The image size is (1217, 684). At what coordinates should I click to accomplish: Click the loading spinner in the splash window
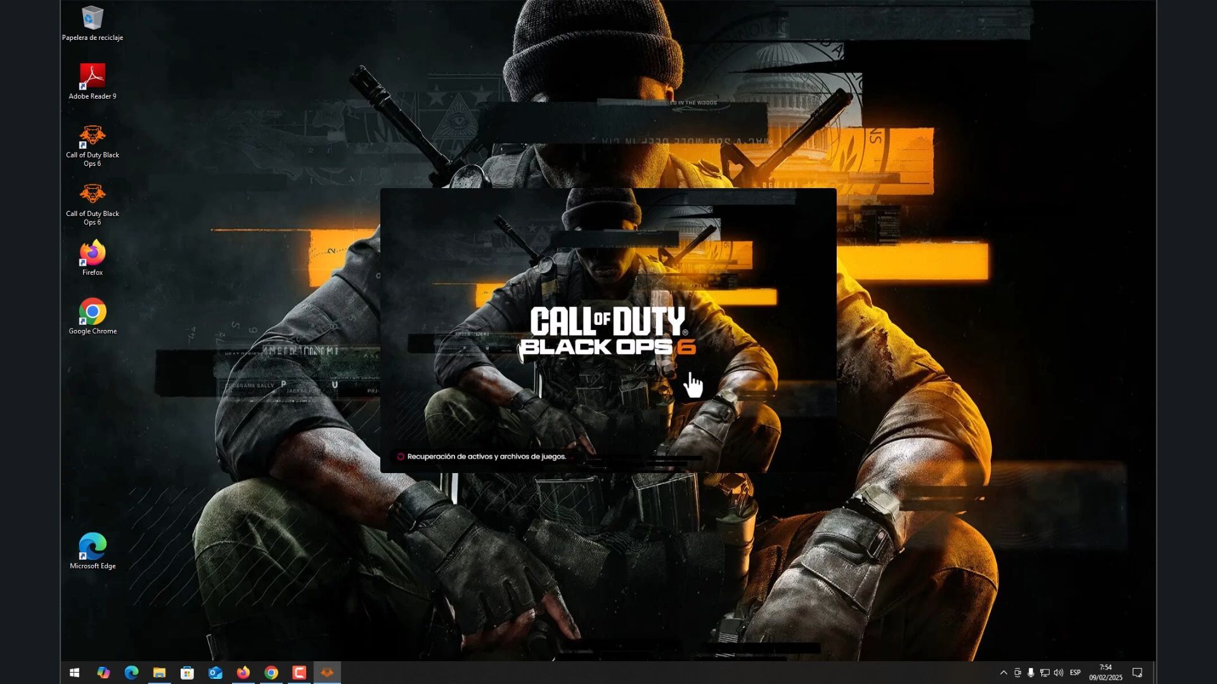[x=401, y=457]
